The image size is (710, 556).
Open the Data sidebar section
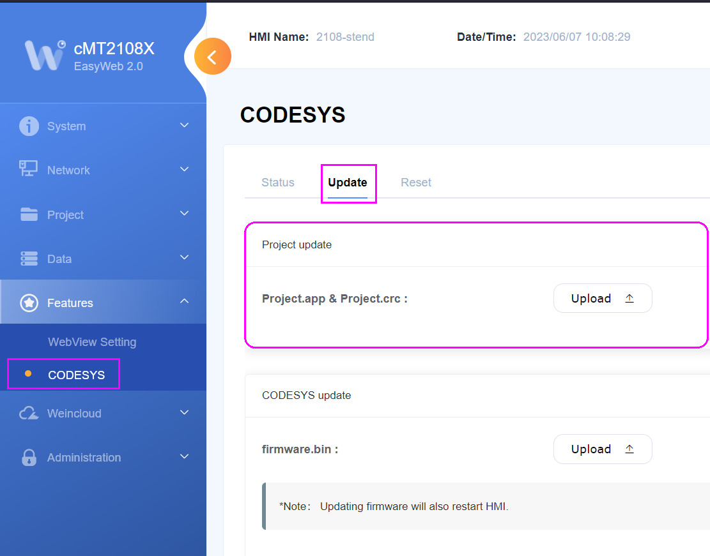click(x=104, y=259)
